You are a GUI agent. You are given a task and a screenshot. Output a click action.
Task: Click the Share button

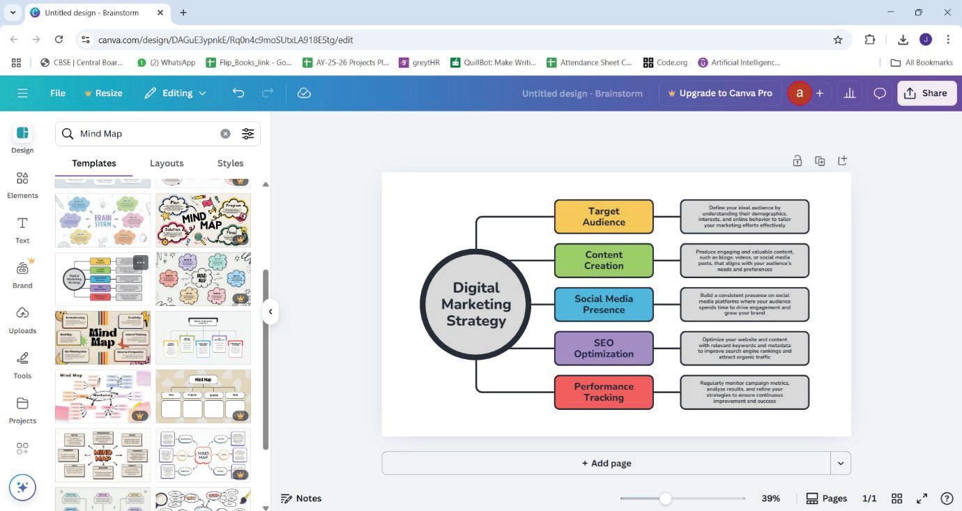926,93
